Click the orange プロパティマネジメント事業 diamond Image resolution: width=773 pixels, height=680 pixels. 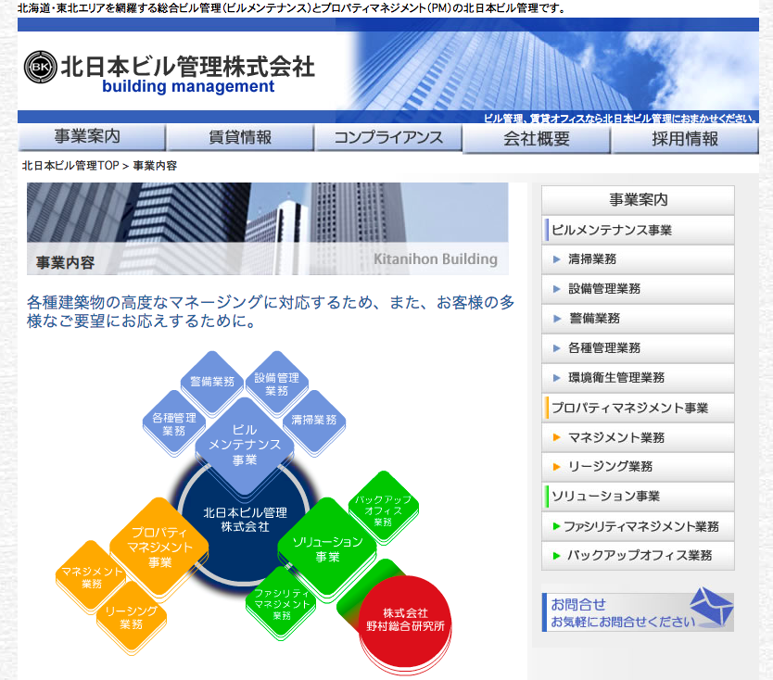pos(159,547)
